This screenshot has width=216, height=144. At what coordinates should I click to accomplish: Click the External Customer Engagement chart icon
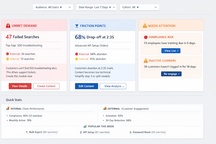pos(105,108)
